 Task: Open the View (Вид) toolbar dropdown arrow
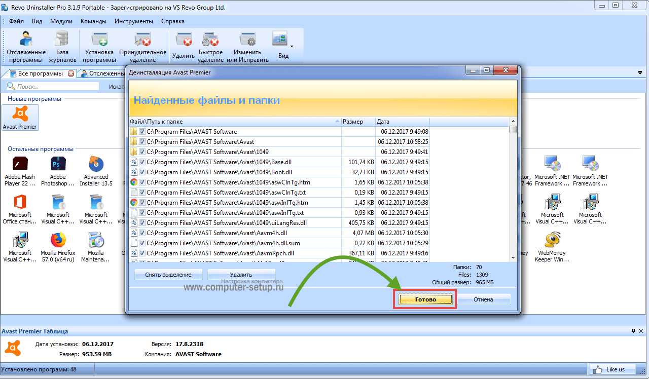pyautogui.click(x=292, y=46)
